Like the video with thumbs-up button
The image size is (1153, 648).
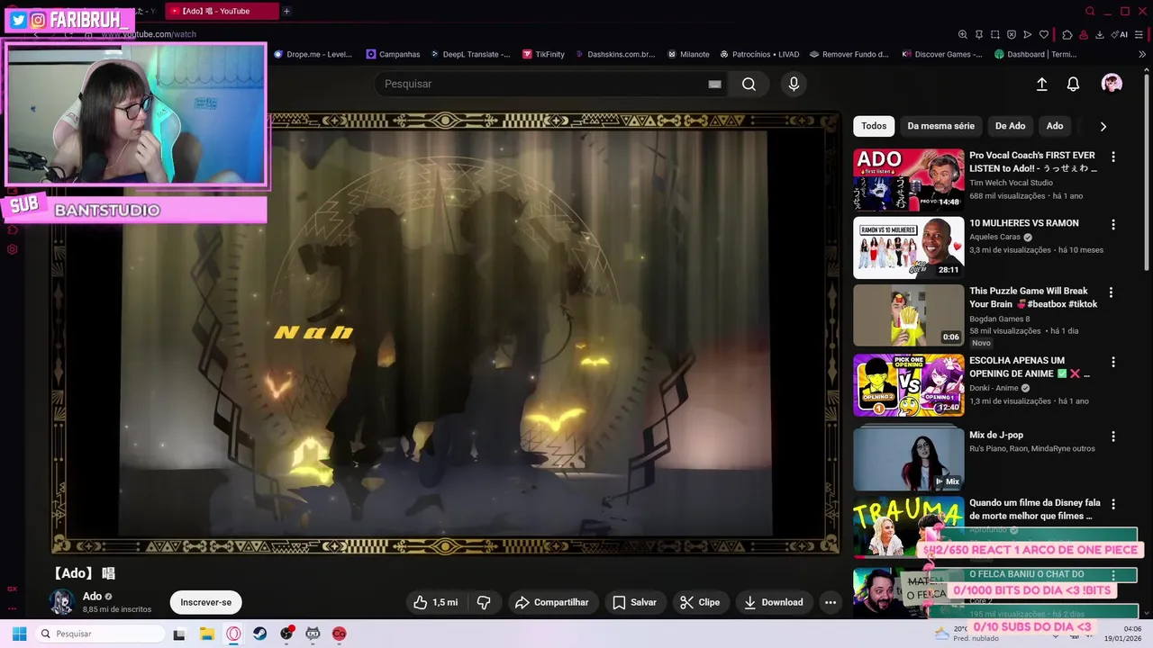pyautogui.click(x=436, y=602)
